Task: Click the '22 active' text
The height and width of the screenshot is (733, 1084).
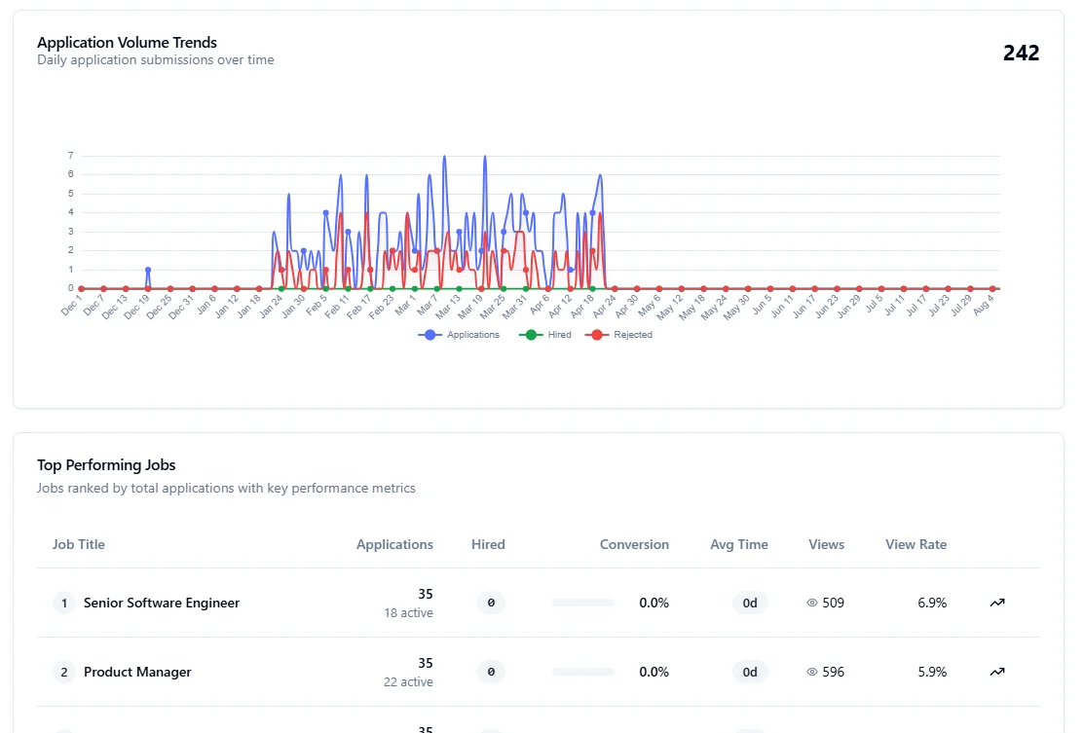Action: click(x=409, y=682)
